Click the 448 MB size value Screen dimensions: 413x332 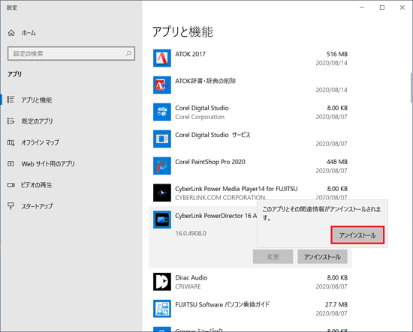point(337,162)
